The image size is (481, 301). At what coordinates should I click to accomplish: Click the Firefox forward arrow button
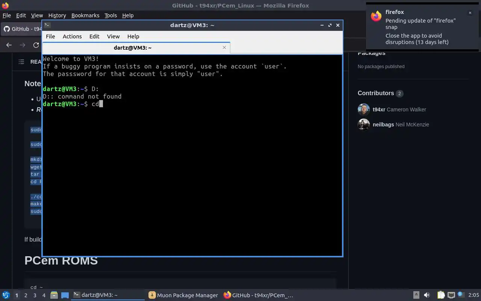pos(23,45)
